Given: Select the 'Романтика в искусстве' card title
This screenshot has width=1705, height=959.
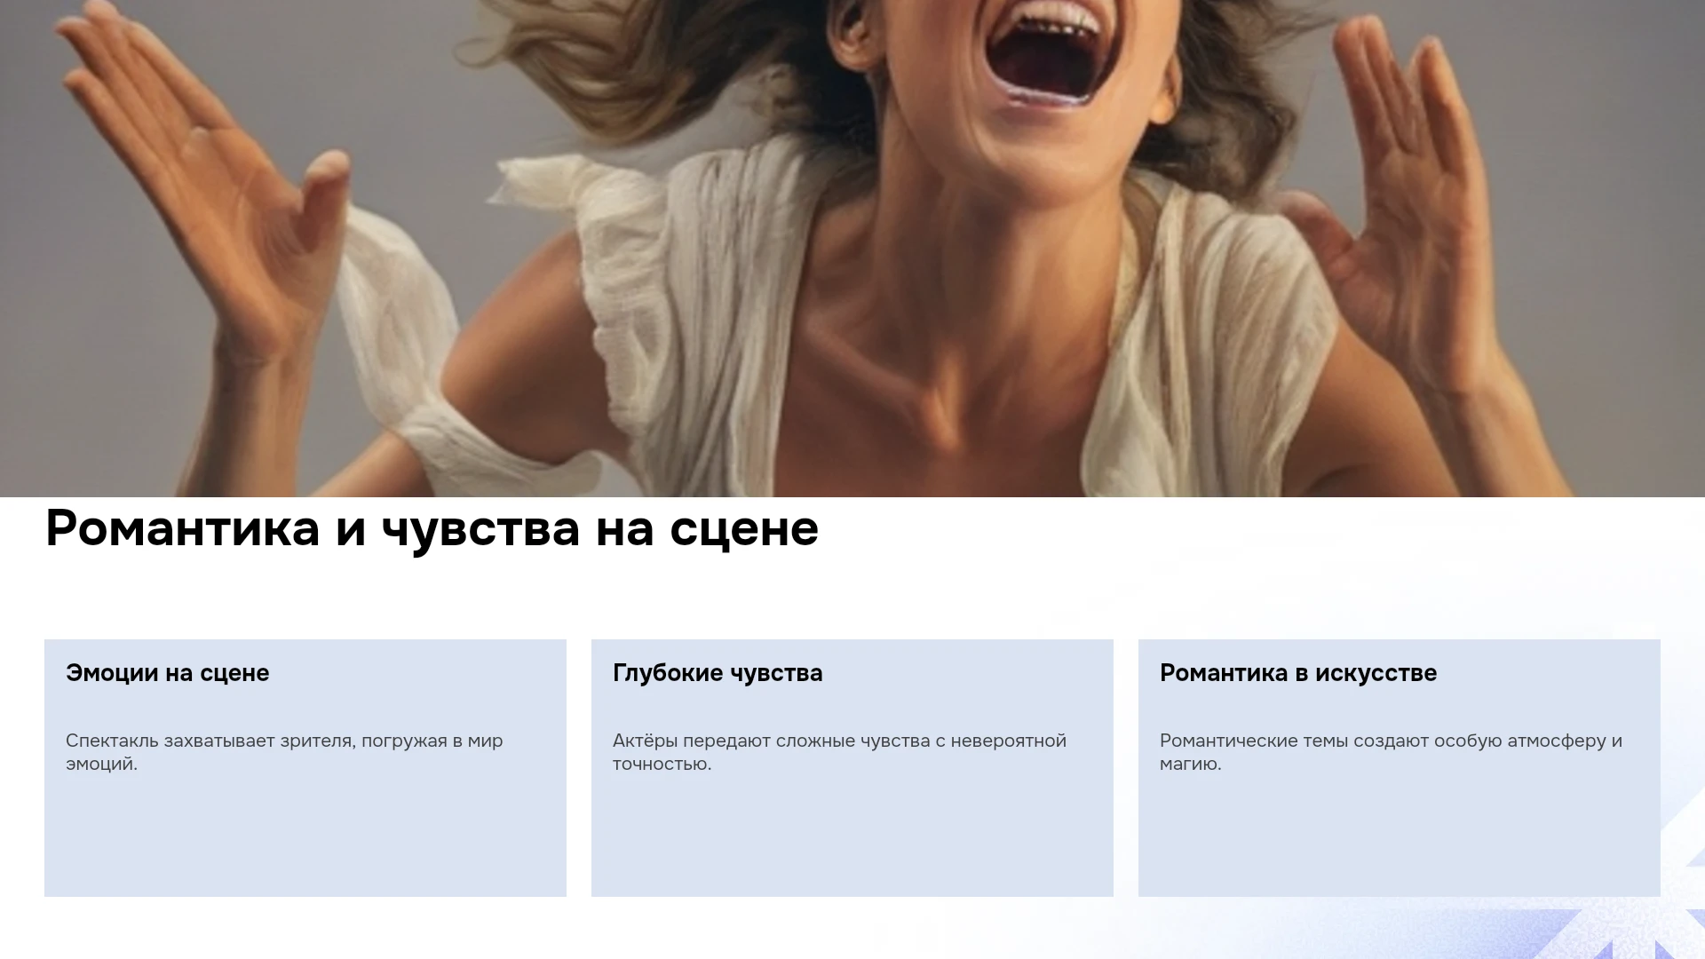Looking at the screenshot, I should (1297, 673).
